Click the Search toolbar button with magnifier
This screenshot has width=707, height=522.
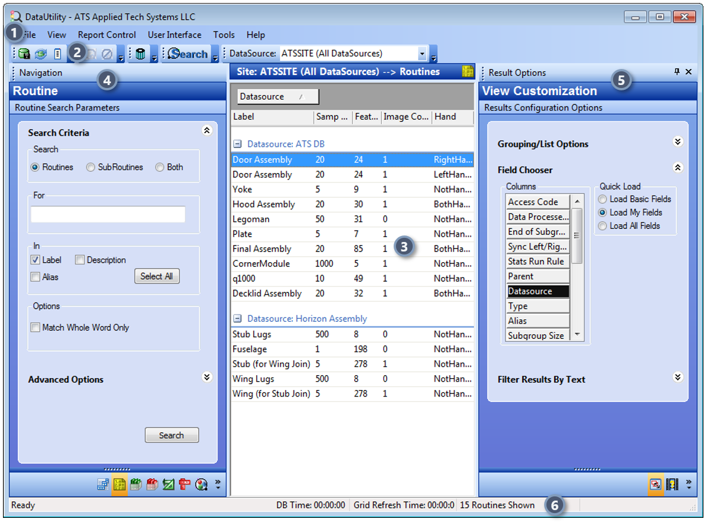[187, 54]
